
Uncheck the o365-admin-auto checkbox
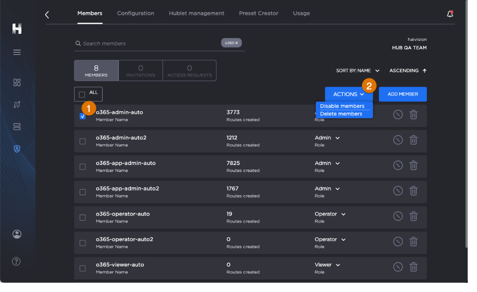[83, 116]
